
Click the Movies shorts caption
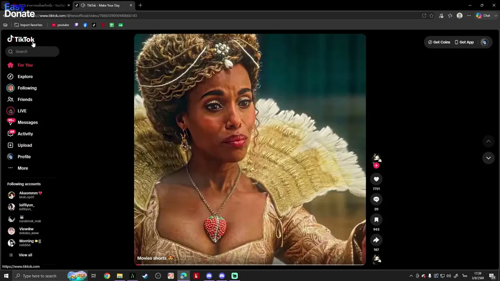tap(155, 258)
